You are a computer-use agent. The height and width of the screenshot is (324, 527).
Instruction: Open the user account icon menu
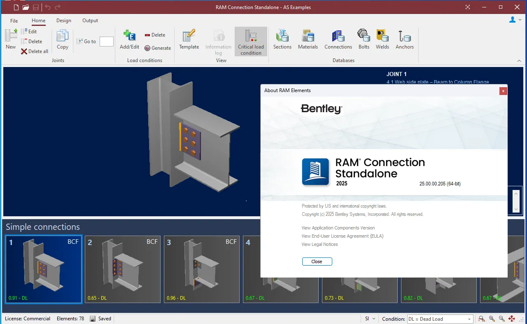pyautogui.click(x=515, y=20)
